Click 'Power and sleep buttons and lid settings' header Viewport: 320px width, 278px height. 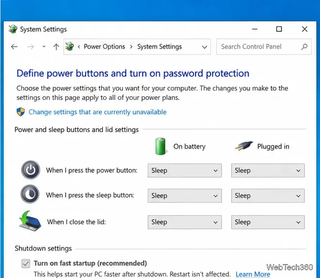pos(76,130)
